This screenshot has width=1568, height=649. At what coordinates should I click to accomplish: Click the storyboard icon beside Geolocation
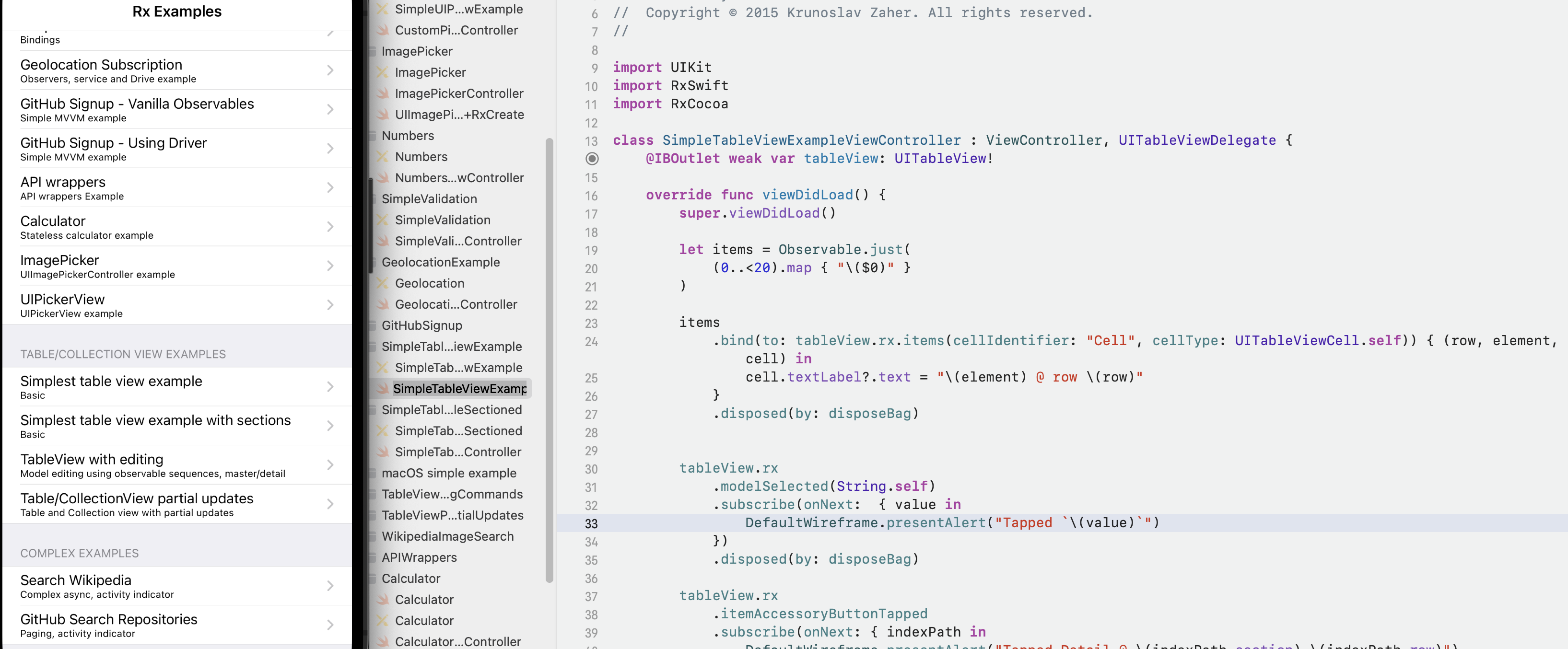pos(383,283)
